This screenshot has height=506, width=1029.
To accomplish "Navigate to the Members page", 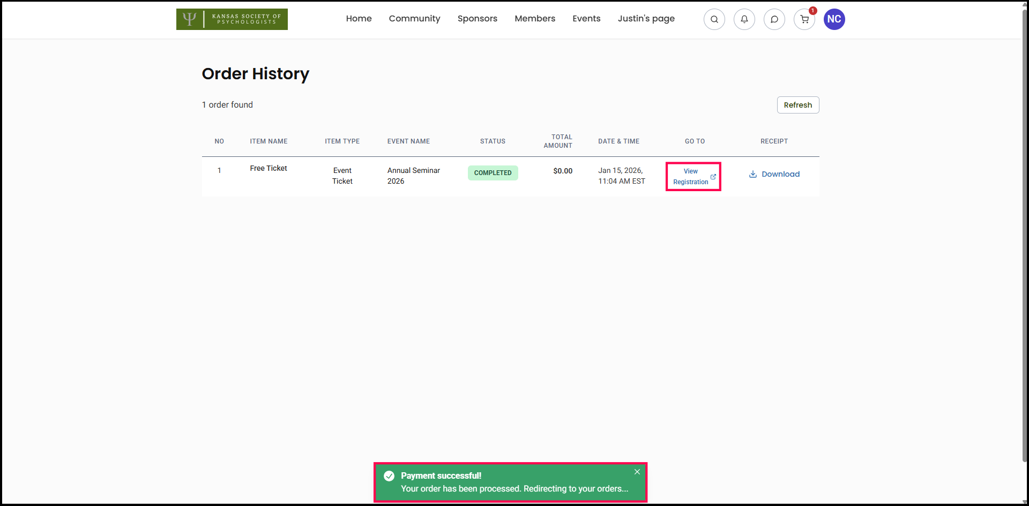I will tap(534, 19).
